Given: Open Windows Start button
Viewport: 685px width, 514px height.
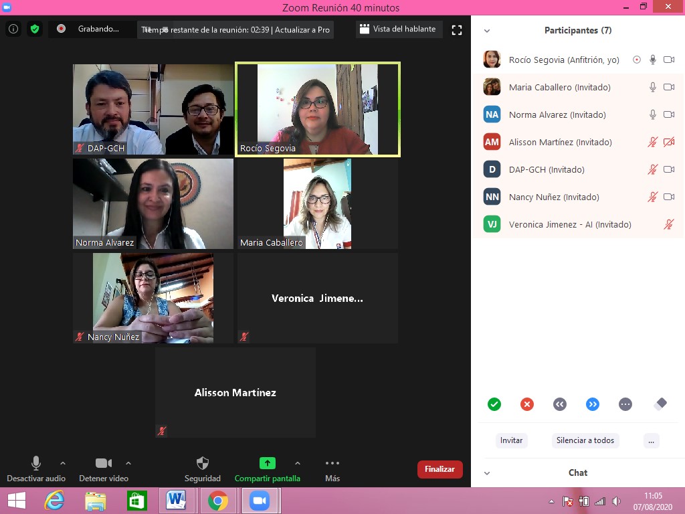Looking at the screenshot, I should (x=17, y=501).
